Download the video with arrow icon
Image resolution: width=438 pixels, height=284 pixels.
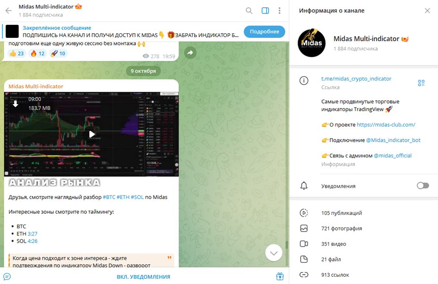(15, 104)
